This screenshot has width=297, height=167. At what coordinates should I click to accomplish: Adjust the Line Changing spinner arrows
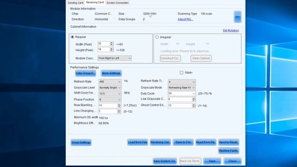[119, 111]
